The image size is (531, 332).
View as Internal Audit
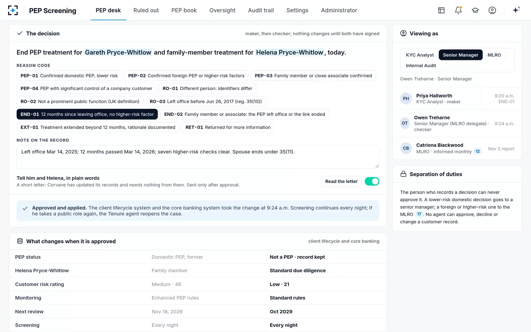pyautogui.click(x=421, y=66)
